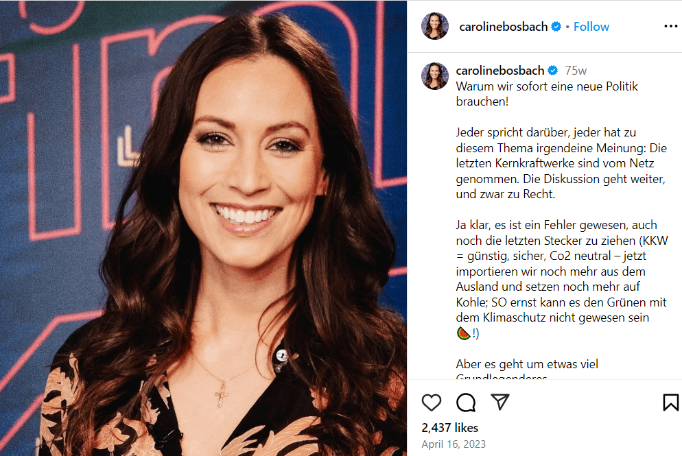Viewport: 682px width, 456px height.
Task: Click the cross necklace in the photo
Action: [222, 394]
